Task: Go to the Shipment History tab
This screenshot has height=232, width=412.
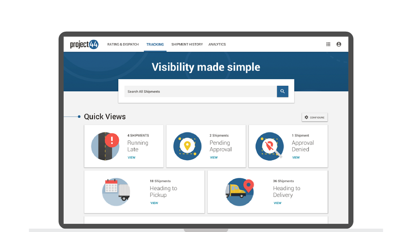Action: coord(187,44)
